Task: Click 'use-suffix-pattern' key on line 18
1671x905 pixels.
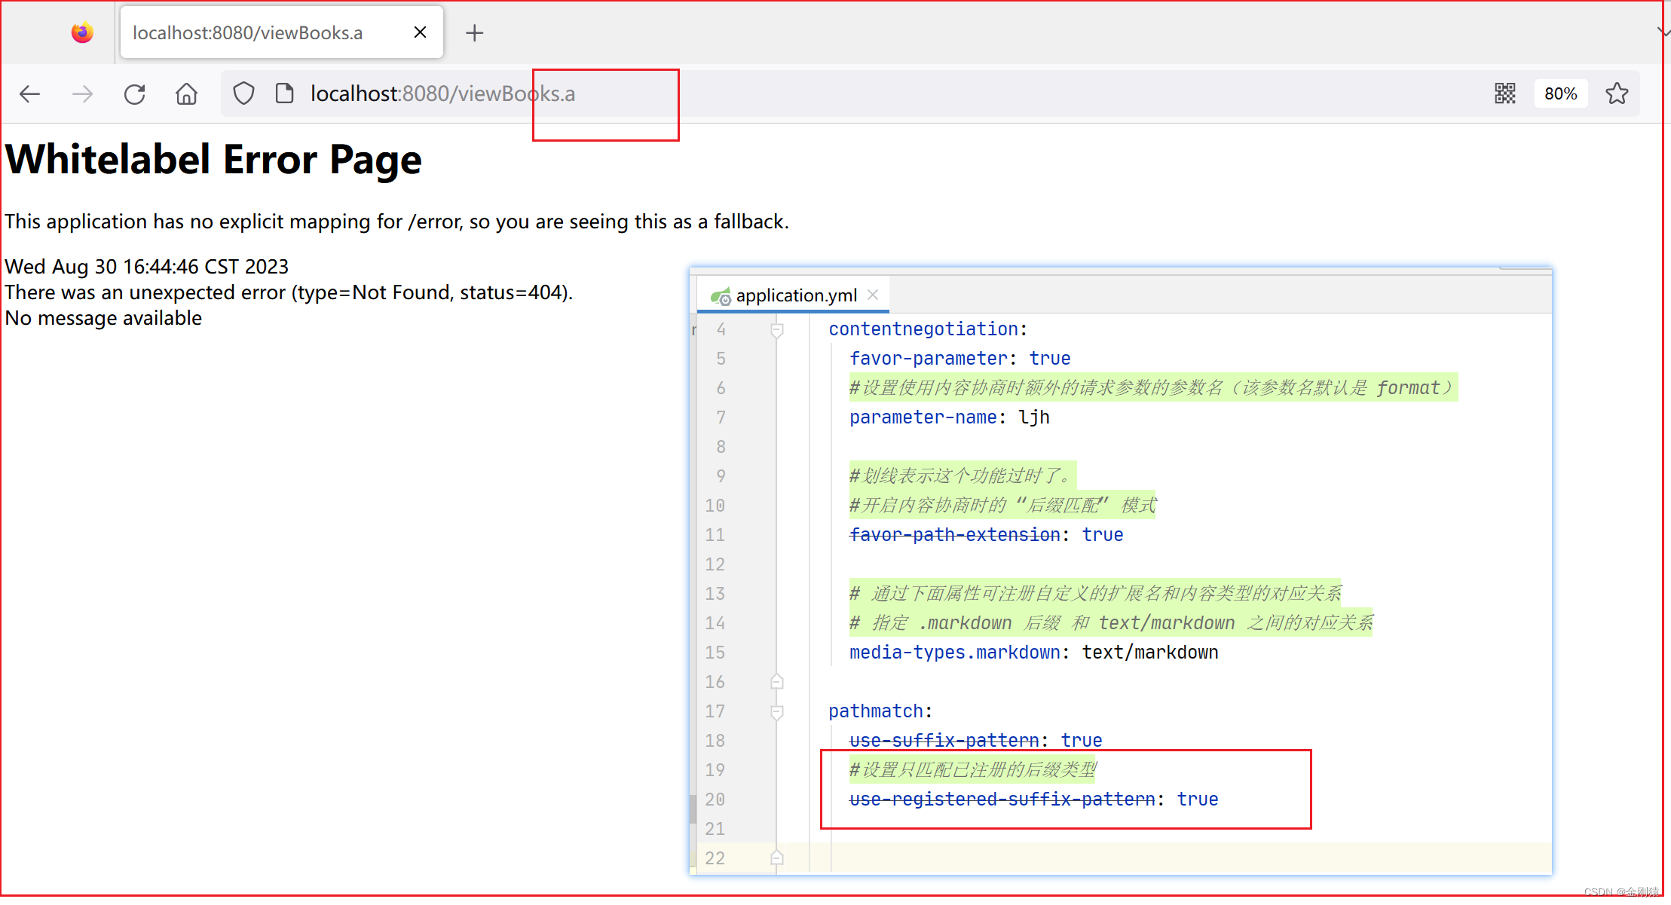Action: click(944, 741)
